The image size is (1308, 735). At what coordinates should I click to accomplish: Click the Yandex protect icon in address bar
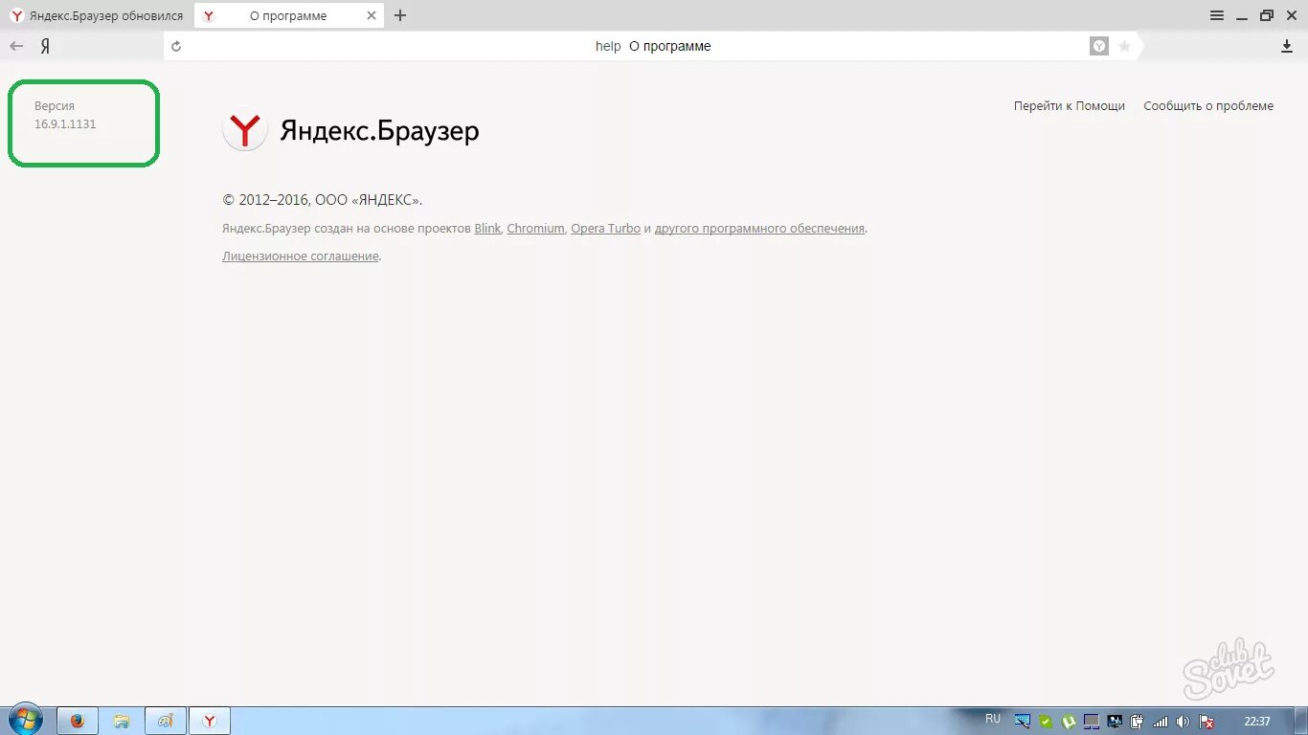pos(1099,46)
